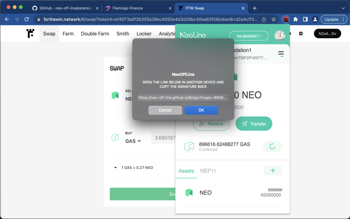Click the 896616.62488277 GAS balance
The image size is (350, 219).
pyautogui.click(x=224, y=144)
